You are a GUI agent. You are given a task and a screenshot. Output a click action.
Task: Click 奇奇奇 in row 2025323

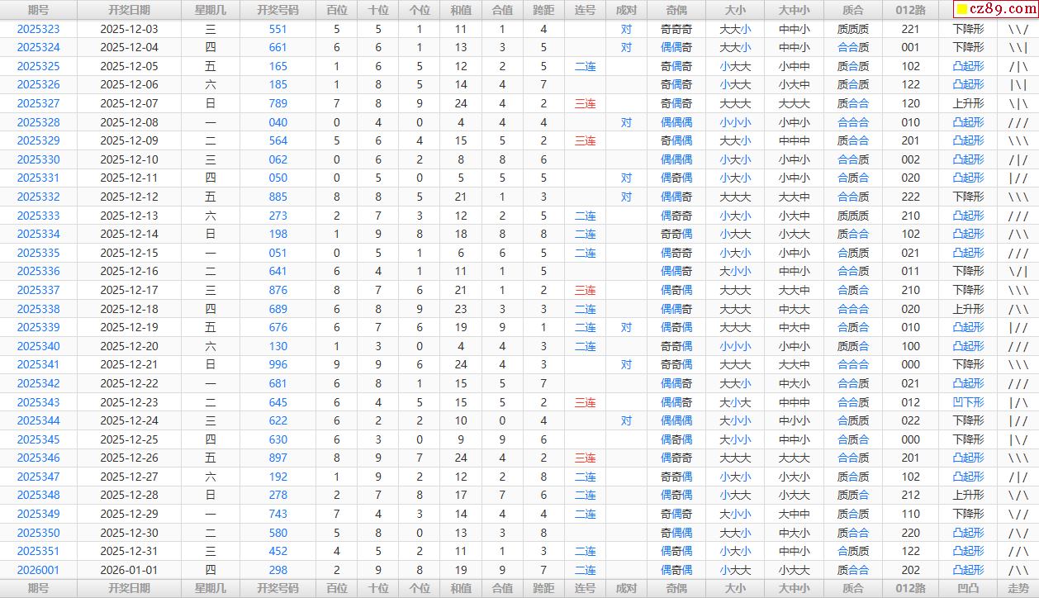tap(676, 29)
